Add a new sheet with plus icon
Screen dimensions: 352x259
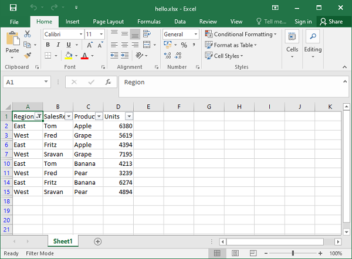pos(98,241)
